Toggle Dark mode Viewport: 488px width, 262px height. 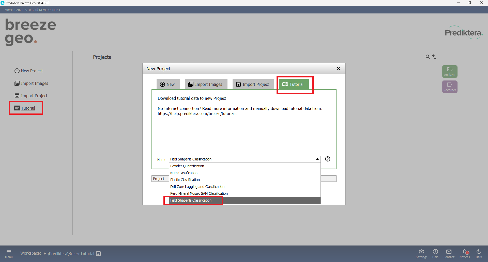[x=479, y=253]
